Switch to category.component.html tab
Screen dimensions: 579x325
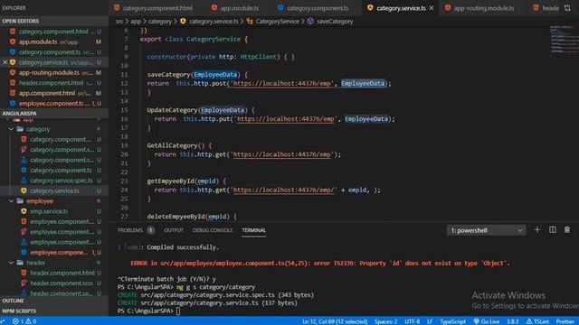[x=153, y=8]
